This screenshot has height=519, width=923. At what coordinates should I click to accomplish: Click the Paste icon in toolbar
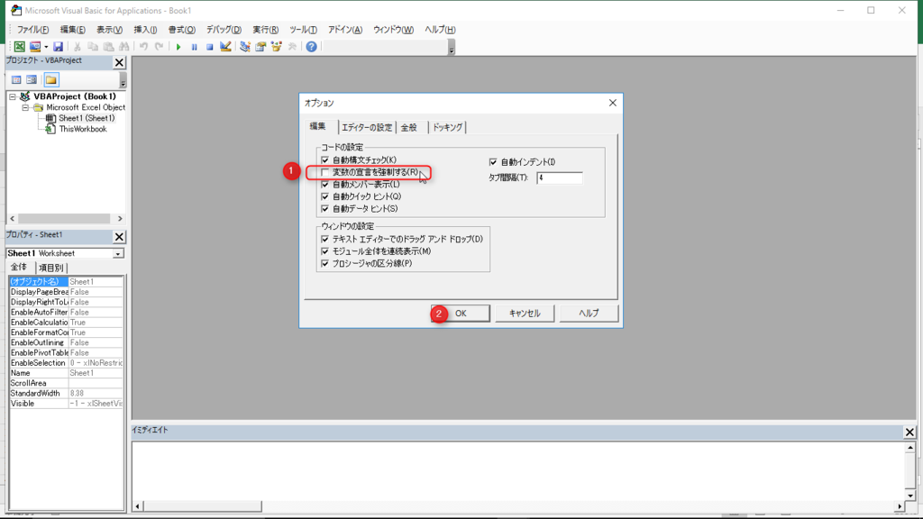tap(108, 47)
